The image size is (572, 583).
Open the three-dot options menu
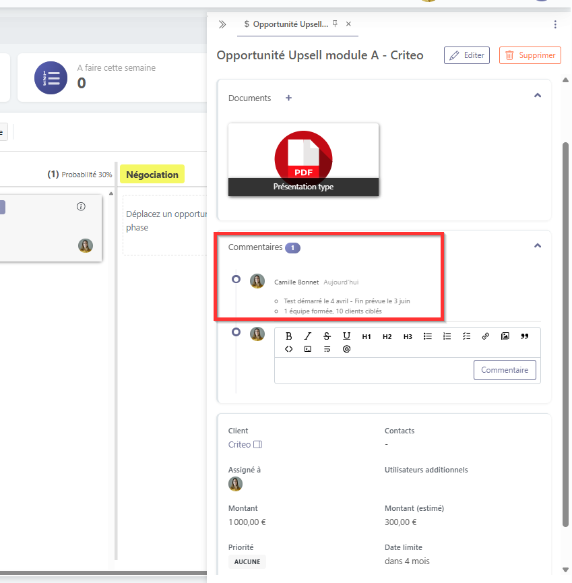pos(555,24)
